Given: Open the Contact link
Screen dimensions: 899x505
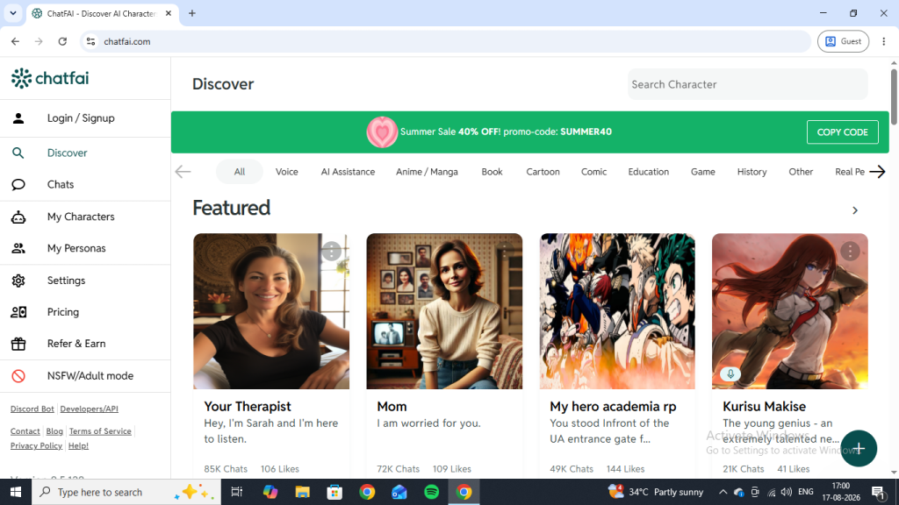Looking at the screenshot, I should click(25, 431).
